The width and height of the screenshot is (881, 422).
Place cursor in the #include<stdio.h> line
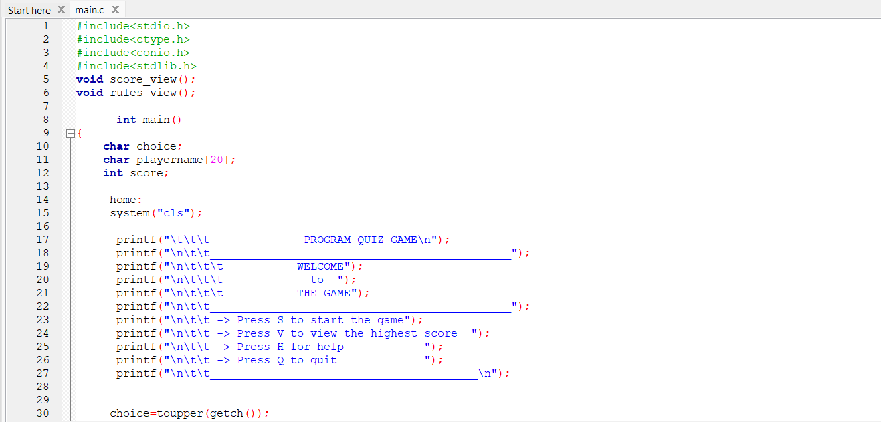132,26
